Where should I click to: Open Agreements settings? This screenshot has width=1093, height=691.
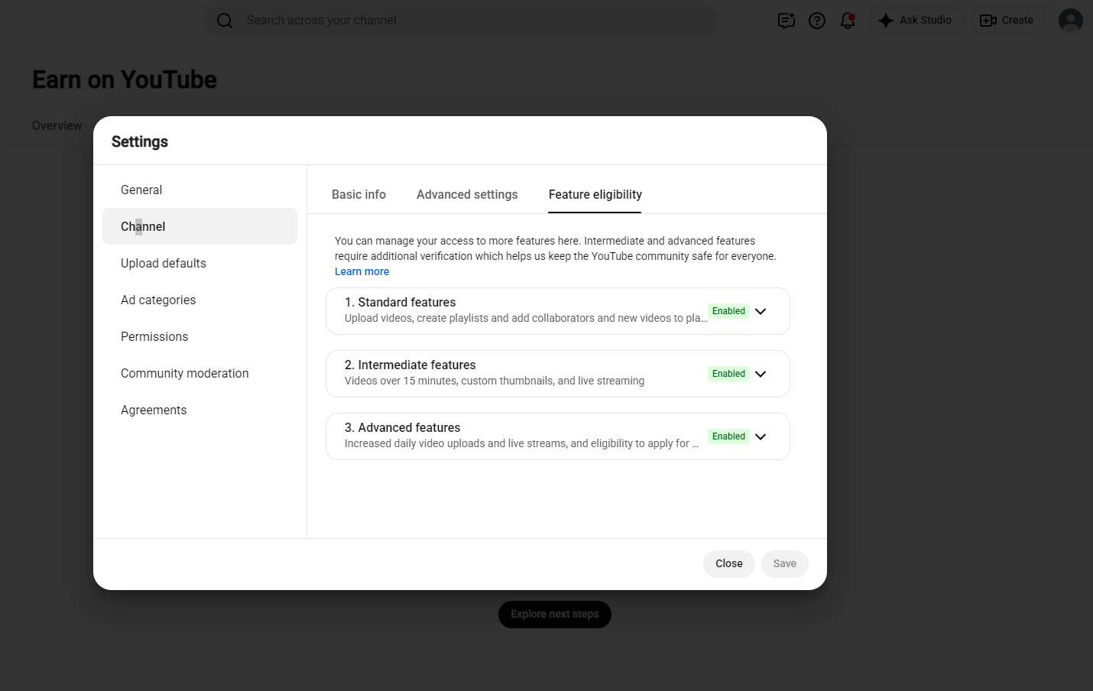(x=199, y=410)
